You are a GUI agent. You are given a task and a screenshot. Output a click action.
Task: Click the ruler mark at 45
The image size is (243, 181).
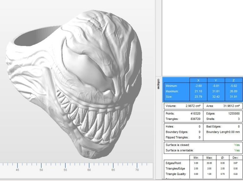click(x=18, y=170)
